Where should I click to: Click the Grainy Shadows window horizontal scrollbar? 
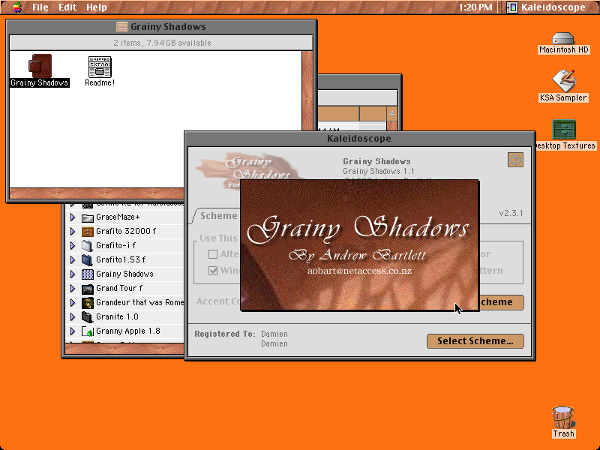155,193
